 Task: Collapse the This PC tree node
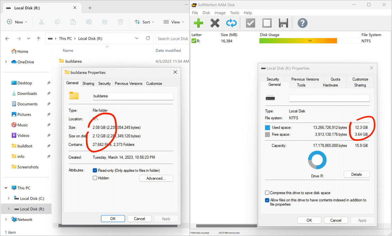(x=6, y=188)
